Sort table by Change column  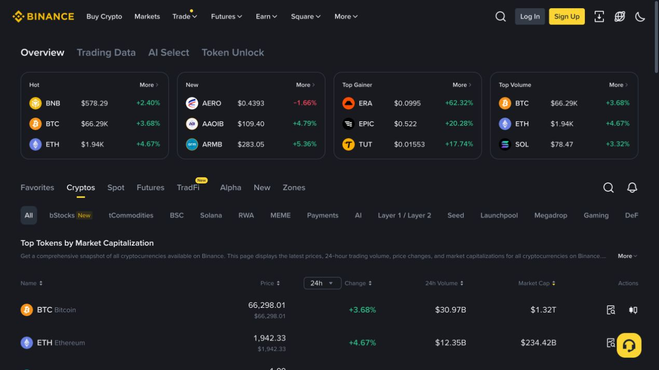[359, 283]
